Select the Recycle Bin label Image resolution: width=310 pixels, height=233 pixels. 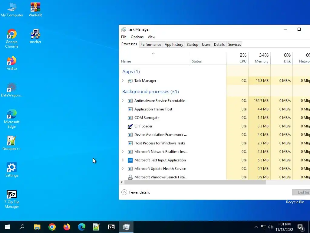click(295, 202)
